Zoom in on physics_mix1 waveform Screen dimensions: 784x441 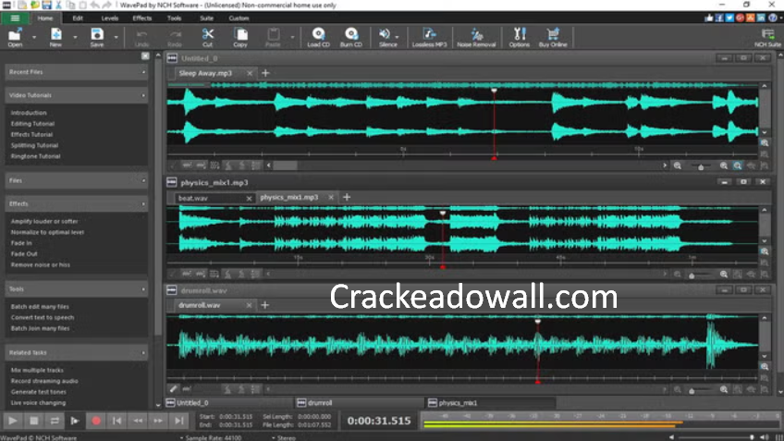[724, 274]
